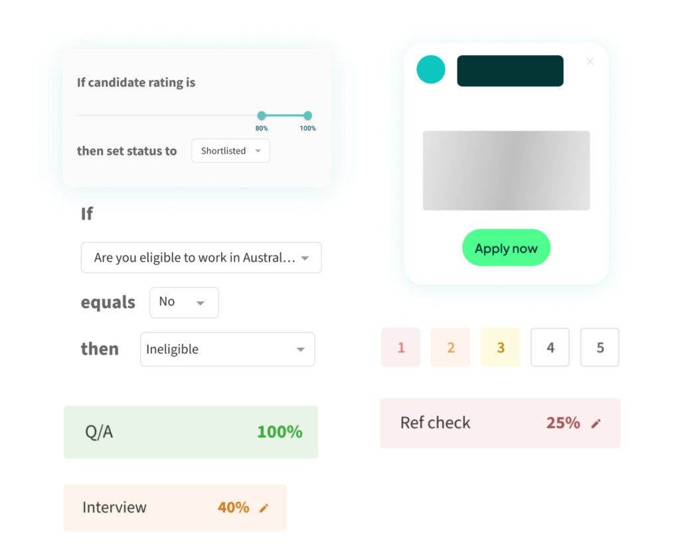Click the dark green title bar placeholder
Image resolution: width=680 pixels, height=553 pixels.
pos(510,70)
